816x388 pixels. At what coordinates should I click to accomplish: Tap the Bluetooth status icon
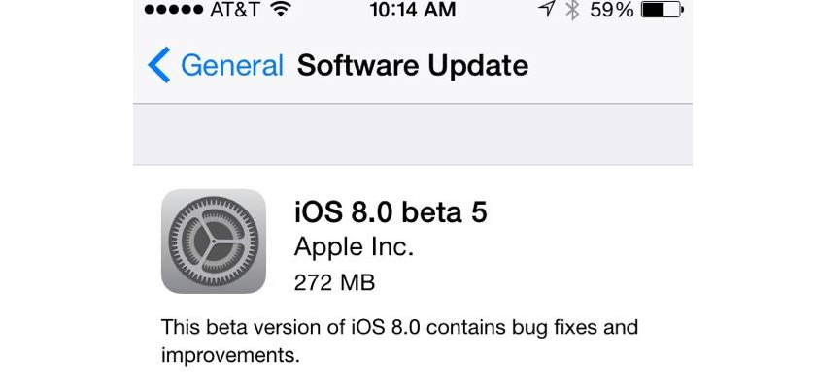(x=572, y=10)
